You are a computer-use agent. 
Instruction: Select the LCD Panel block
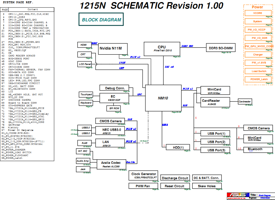[x=85, y=64]
